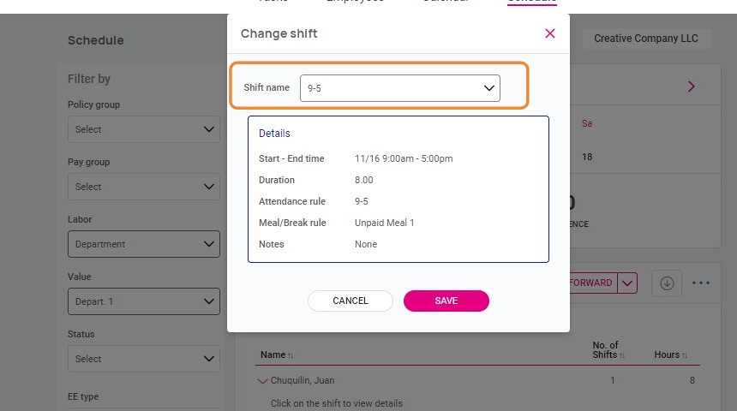Collapse the Chuquilin, Juan row
Image resolution: width=737 pixels, height=411 pixels.
click(x=262, y=381)
